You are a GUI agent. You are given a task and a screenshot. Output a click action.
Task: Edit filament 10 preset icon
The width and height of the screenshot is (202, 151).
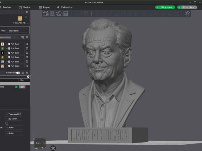click(x=27, y=62)
